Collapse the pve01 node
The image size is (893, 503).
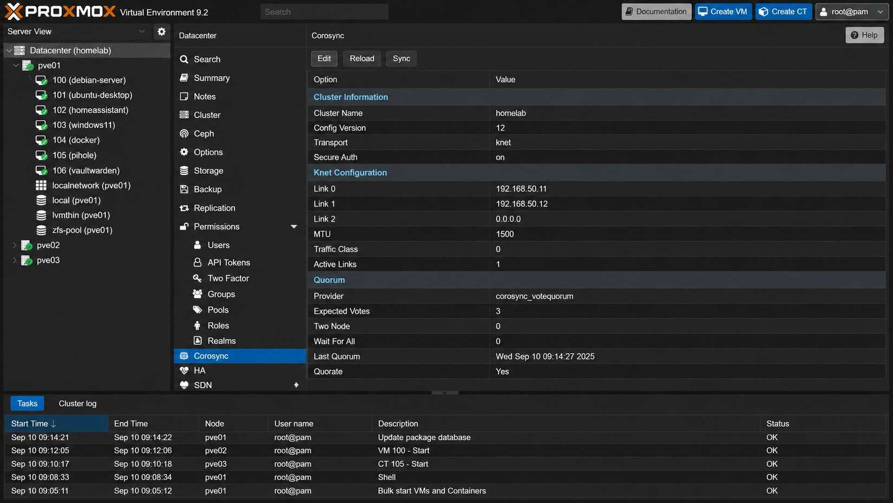click(x=16, y=66)
